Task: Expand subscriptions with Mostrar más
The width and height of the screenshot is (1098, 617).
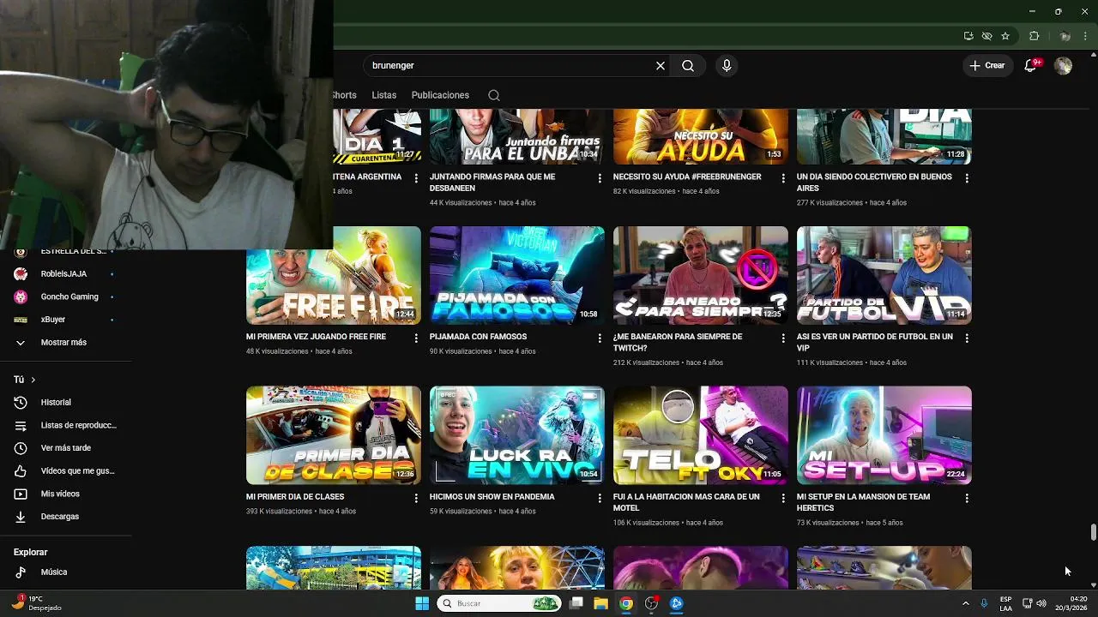Action: (x=63, y=343)
